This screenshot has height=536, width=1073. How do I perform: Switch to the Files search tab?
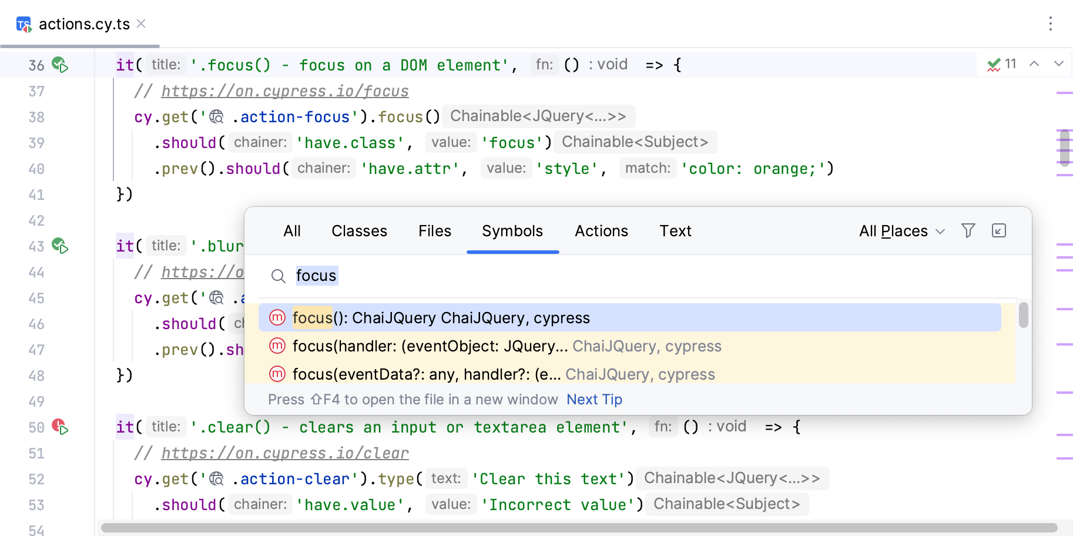(x=434, y=231)
